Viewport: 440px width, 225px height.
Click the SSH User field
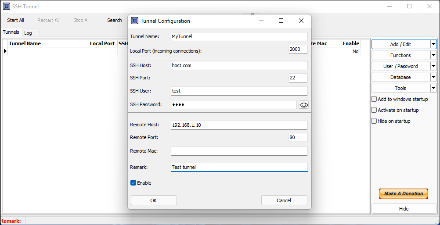point(239,91)
